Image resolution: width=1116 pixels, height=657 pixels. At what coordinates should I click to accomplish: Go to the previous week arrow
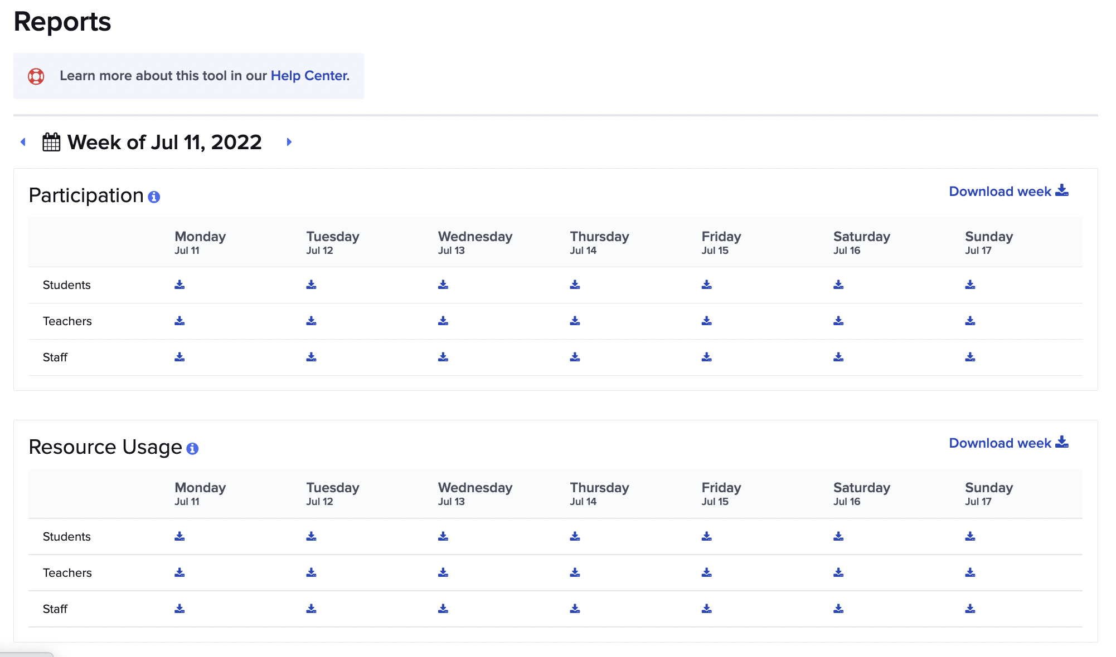[23, 142]
